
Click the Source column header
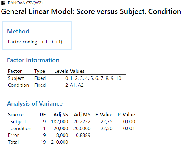point(15,115)
